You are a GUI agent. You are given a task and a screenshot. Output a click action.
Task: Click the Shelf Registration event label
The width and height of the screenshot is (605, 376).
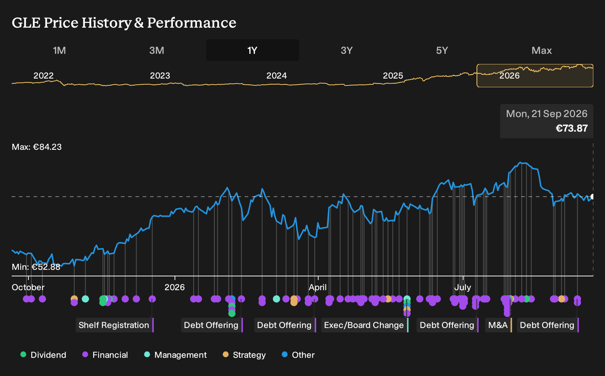pyautogui.click(x=114, y=325)
